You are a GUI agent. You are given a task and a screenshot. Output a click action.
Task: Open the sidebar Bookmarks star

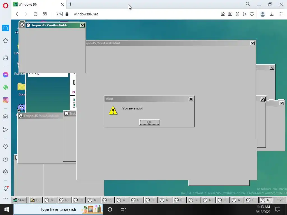tap(6, 41)
